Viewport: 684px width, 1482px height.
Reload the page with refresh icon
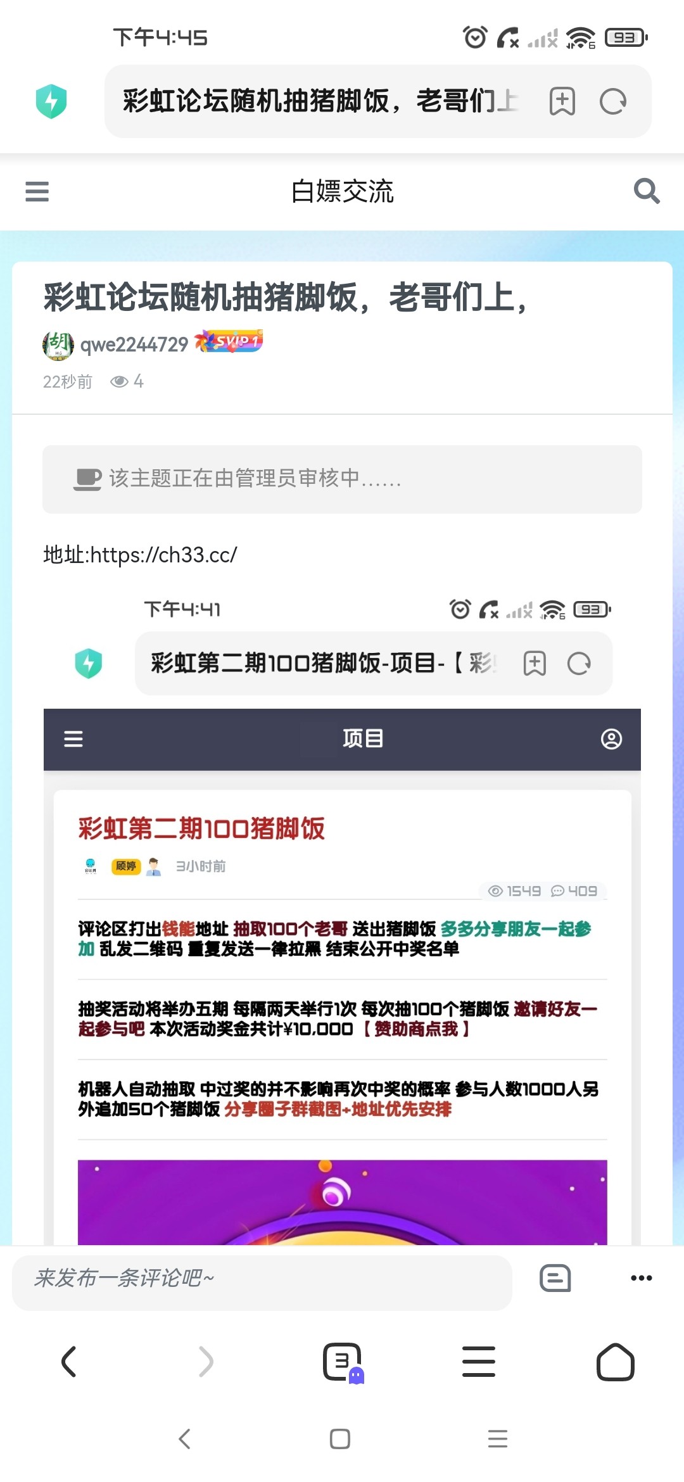pyautogui.click(x=613, y=101)
